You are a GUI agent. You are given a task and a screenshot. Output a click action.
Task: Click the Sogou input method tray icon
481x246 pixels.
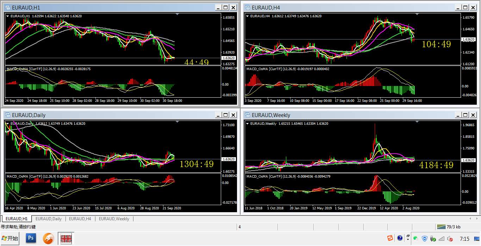[x=390, y=239]
